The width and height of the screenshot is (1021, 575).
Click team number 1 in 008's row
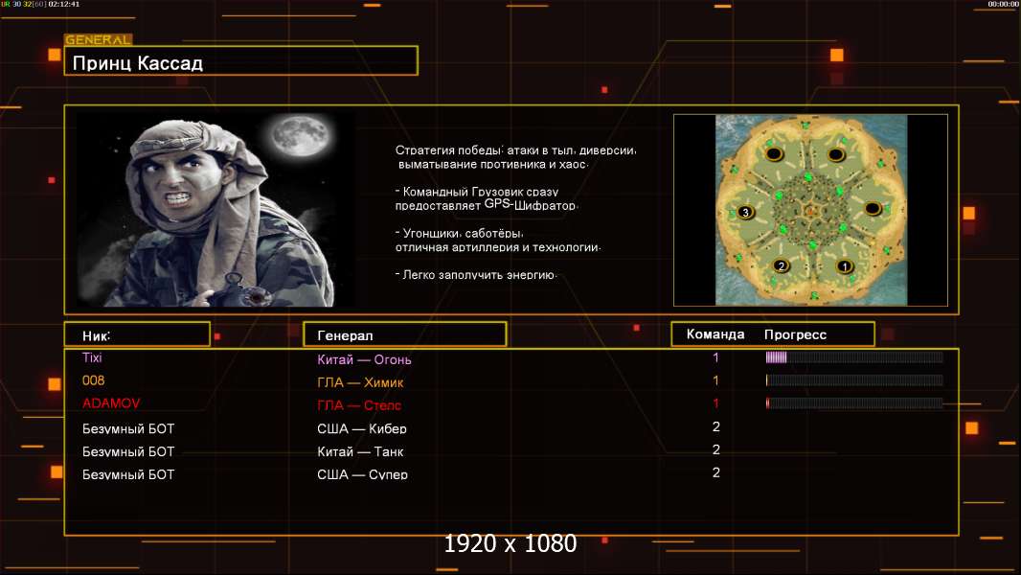click(x=715, y=380)
